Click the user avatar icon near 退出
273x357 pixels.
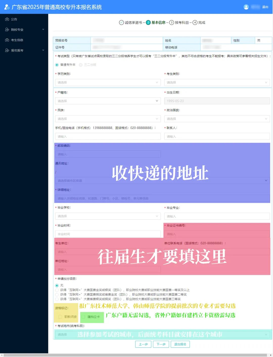[246, 7]
